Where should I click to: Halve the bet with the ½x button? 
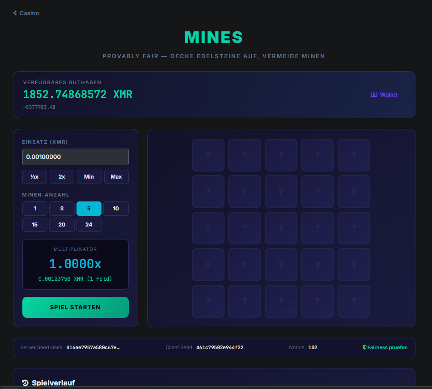click(x=34, y=177)
